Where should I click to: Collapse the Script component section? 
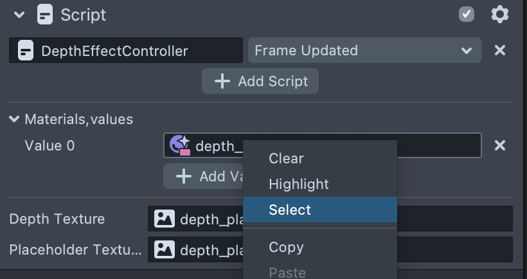click(x=19, y=14)
